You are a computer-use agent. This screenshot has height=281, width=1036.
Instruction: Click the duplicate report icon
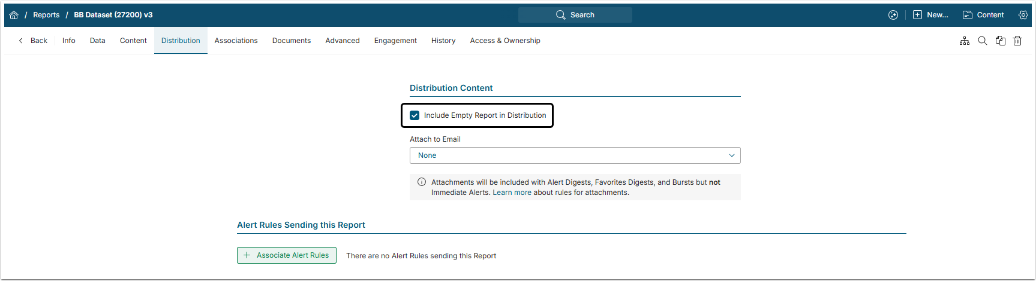tap(1001, 41)
